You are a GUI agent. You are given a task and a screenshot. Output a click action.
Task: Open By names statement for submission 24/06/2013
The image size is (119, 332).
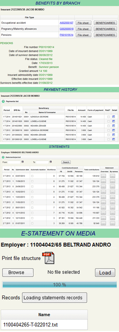coord(112,187)
